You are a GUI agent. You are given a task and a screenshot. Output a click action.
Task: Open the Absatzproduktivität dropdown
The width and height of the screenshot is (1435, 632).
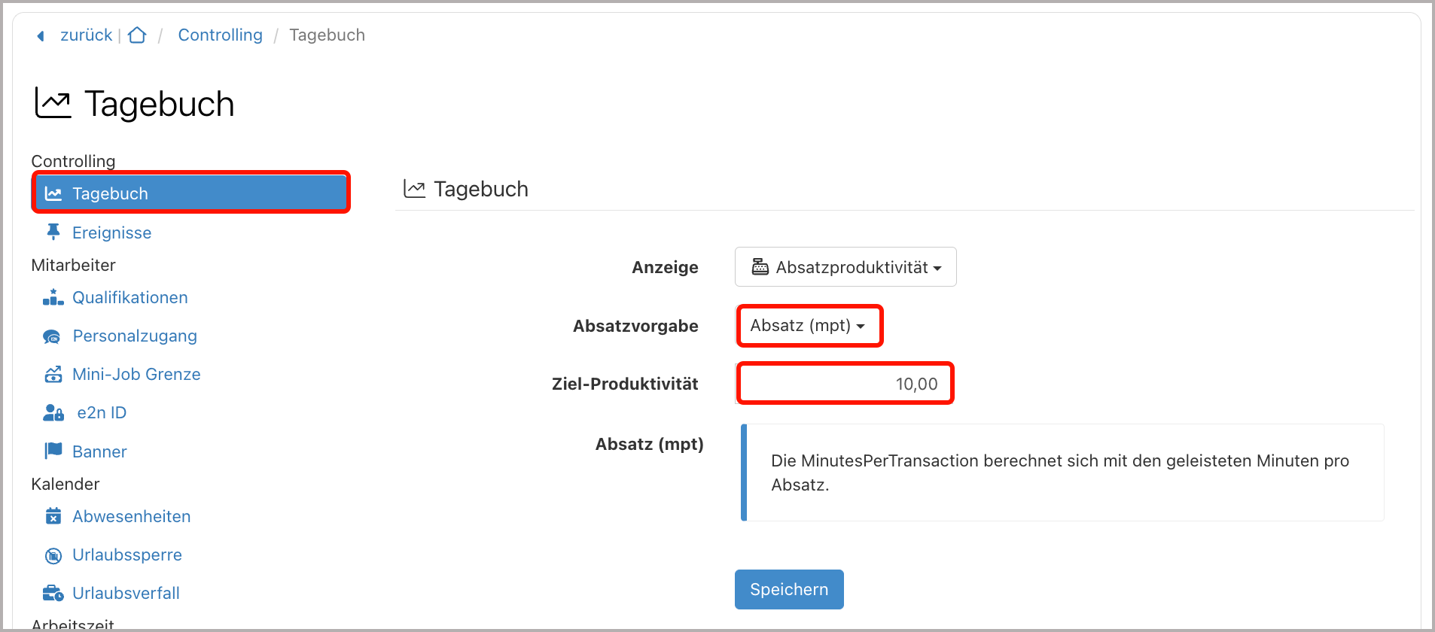click(x=845, y=266)
